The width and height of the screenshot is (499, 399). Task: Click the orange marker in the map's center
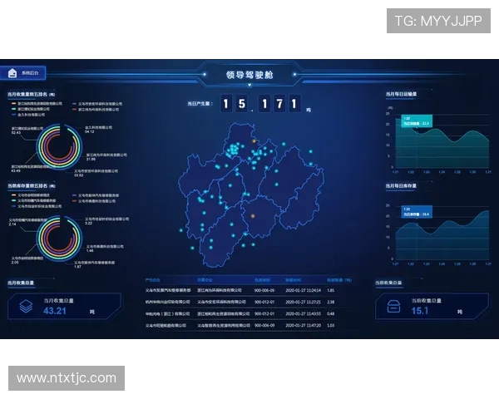(x=252, y=214)
